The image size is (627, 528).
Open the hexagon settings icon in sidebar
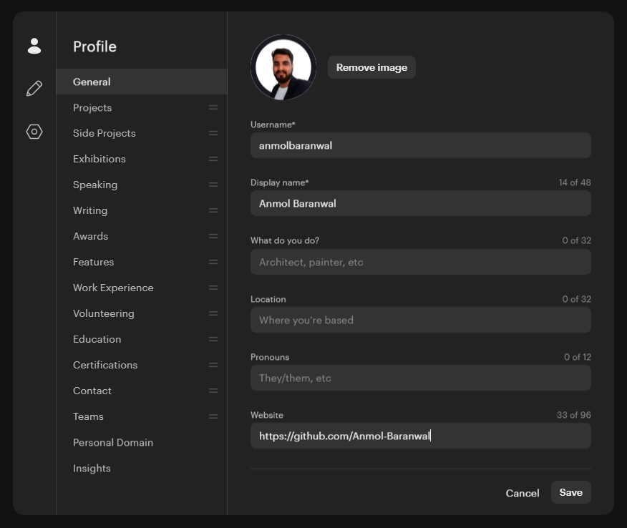[34, 132]
